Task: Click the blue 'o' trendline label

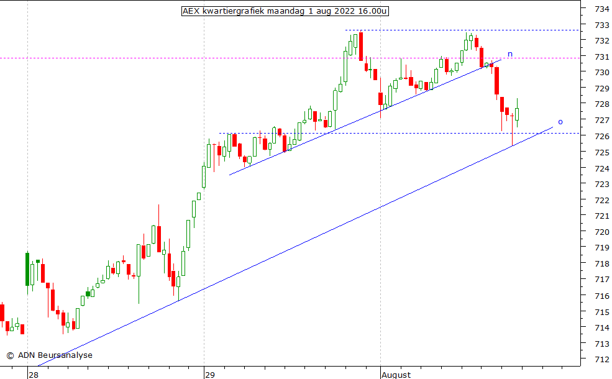Action: coord(560,122)
